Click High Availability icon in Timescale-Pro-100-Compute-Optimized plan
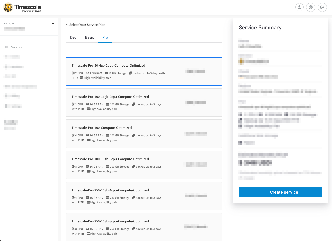332x241 pixels. point(88,140)
